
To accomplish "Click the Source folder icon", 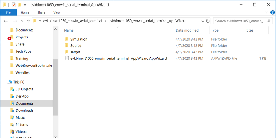I will [x=67, y=45].
